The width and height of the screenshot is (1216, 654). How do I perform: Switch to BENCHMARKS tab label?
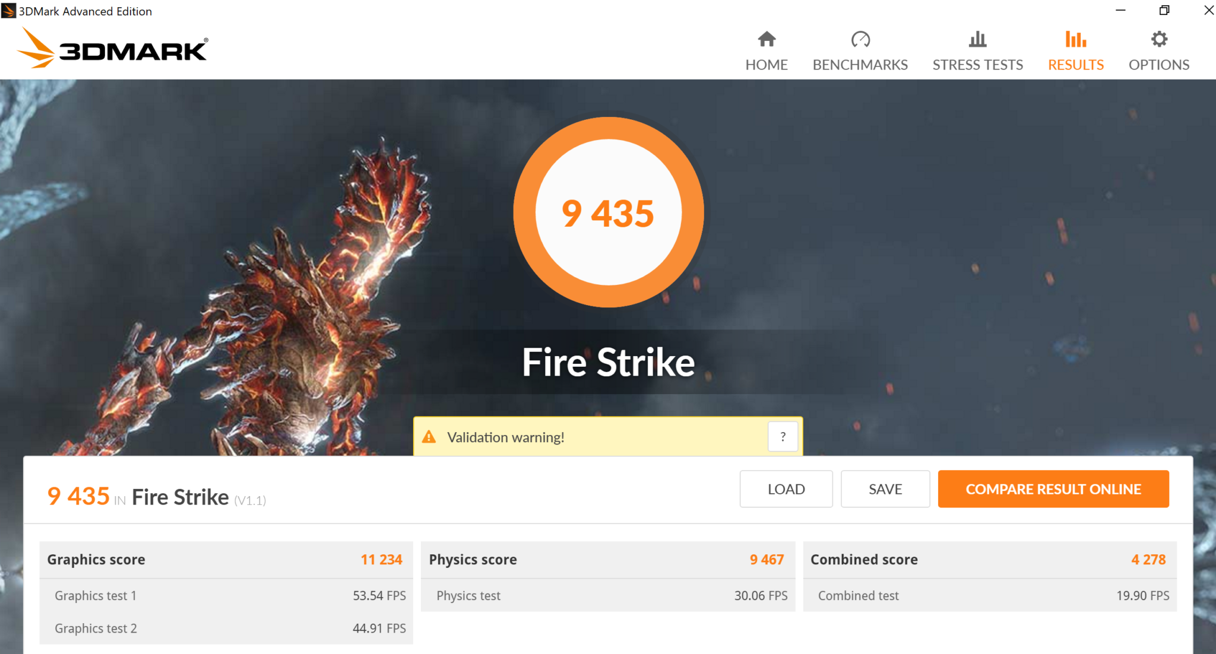860,65
